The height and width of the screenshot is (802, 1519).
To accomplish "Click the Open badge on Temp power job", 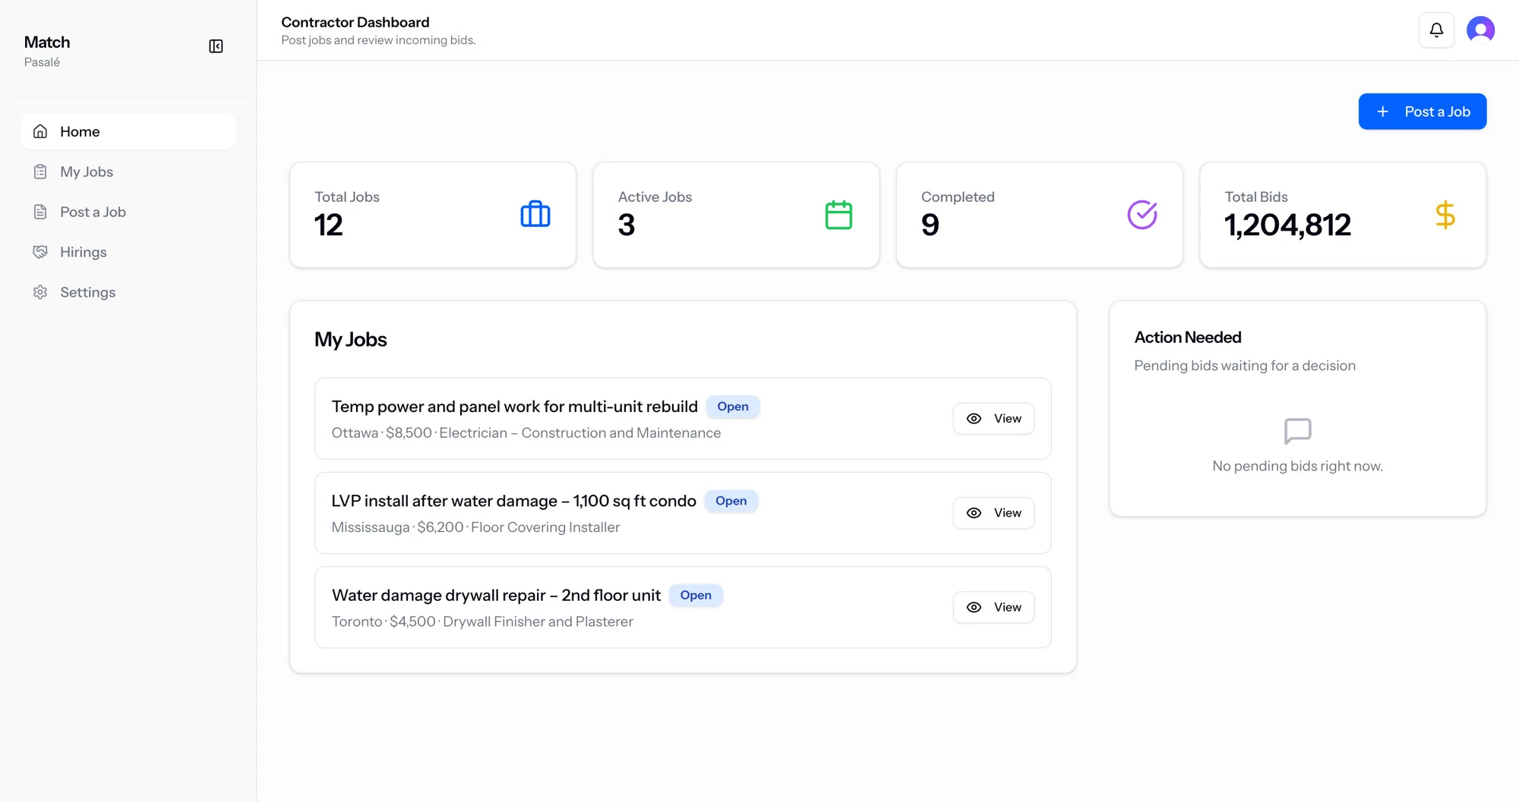I will tap(733, 407).
